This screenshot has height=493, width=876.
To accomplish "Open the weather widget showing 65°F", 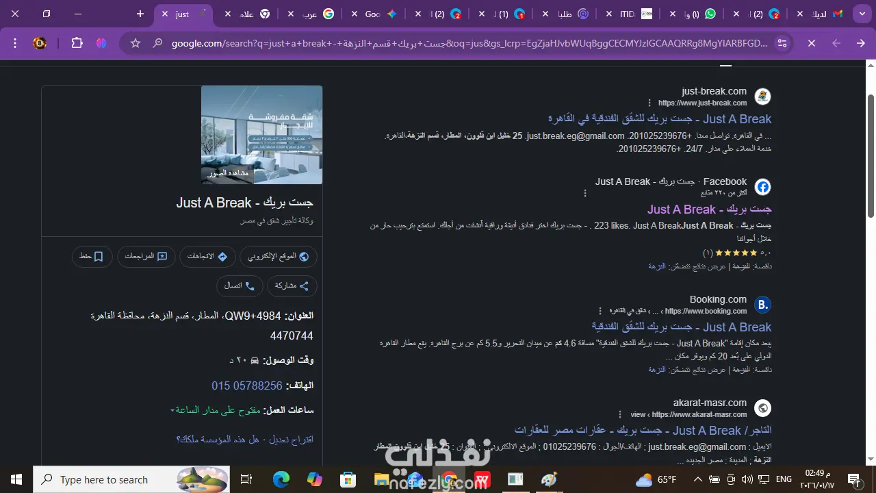I will [x=656, y=479].
